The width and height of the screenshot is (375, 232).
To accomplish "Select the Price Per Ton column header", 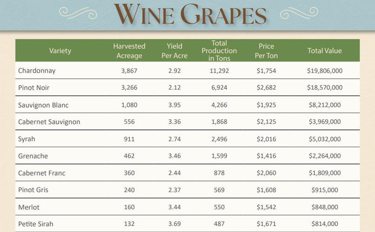I will click(x=266, y=51).
